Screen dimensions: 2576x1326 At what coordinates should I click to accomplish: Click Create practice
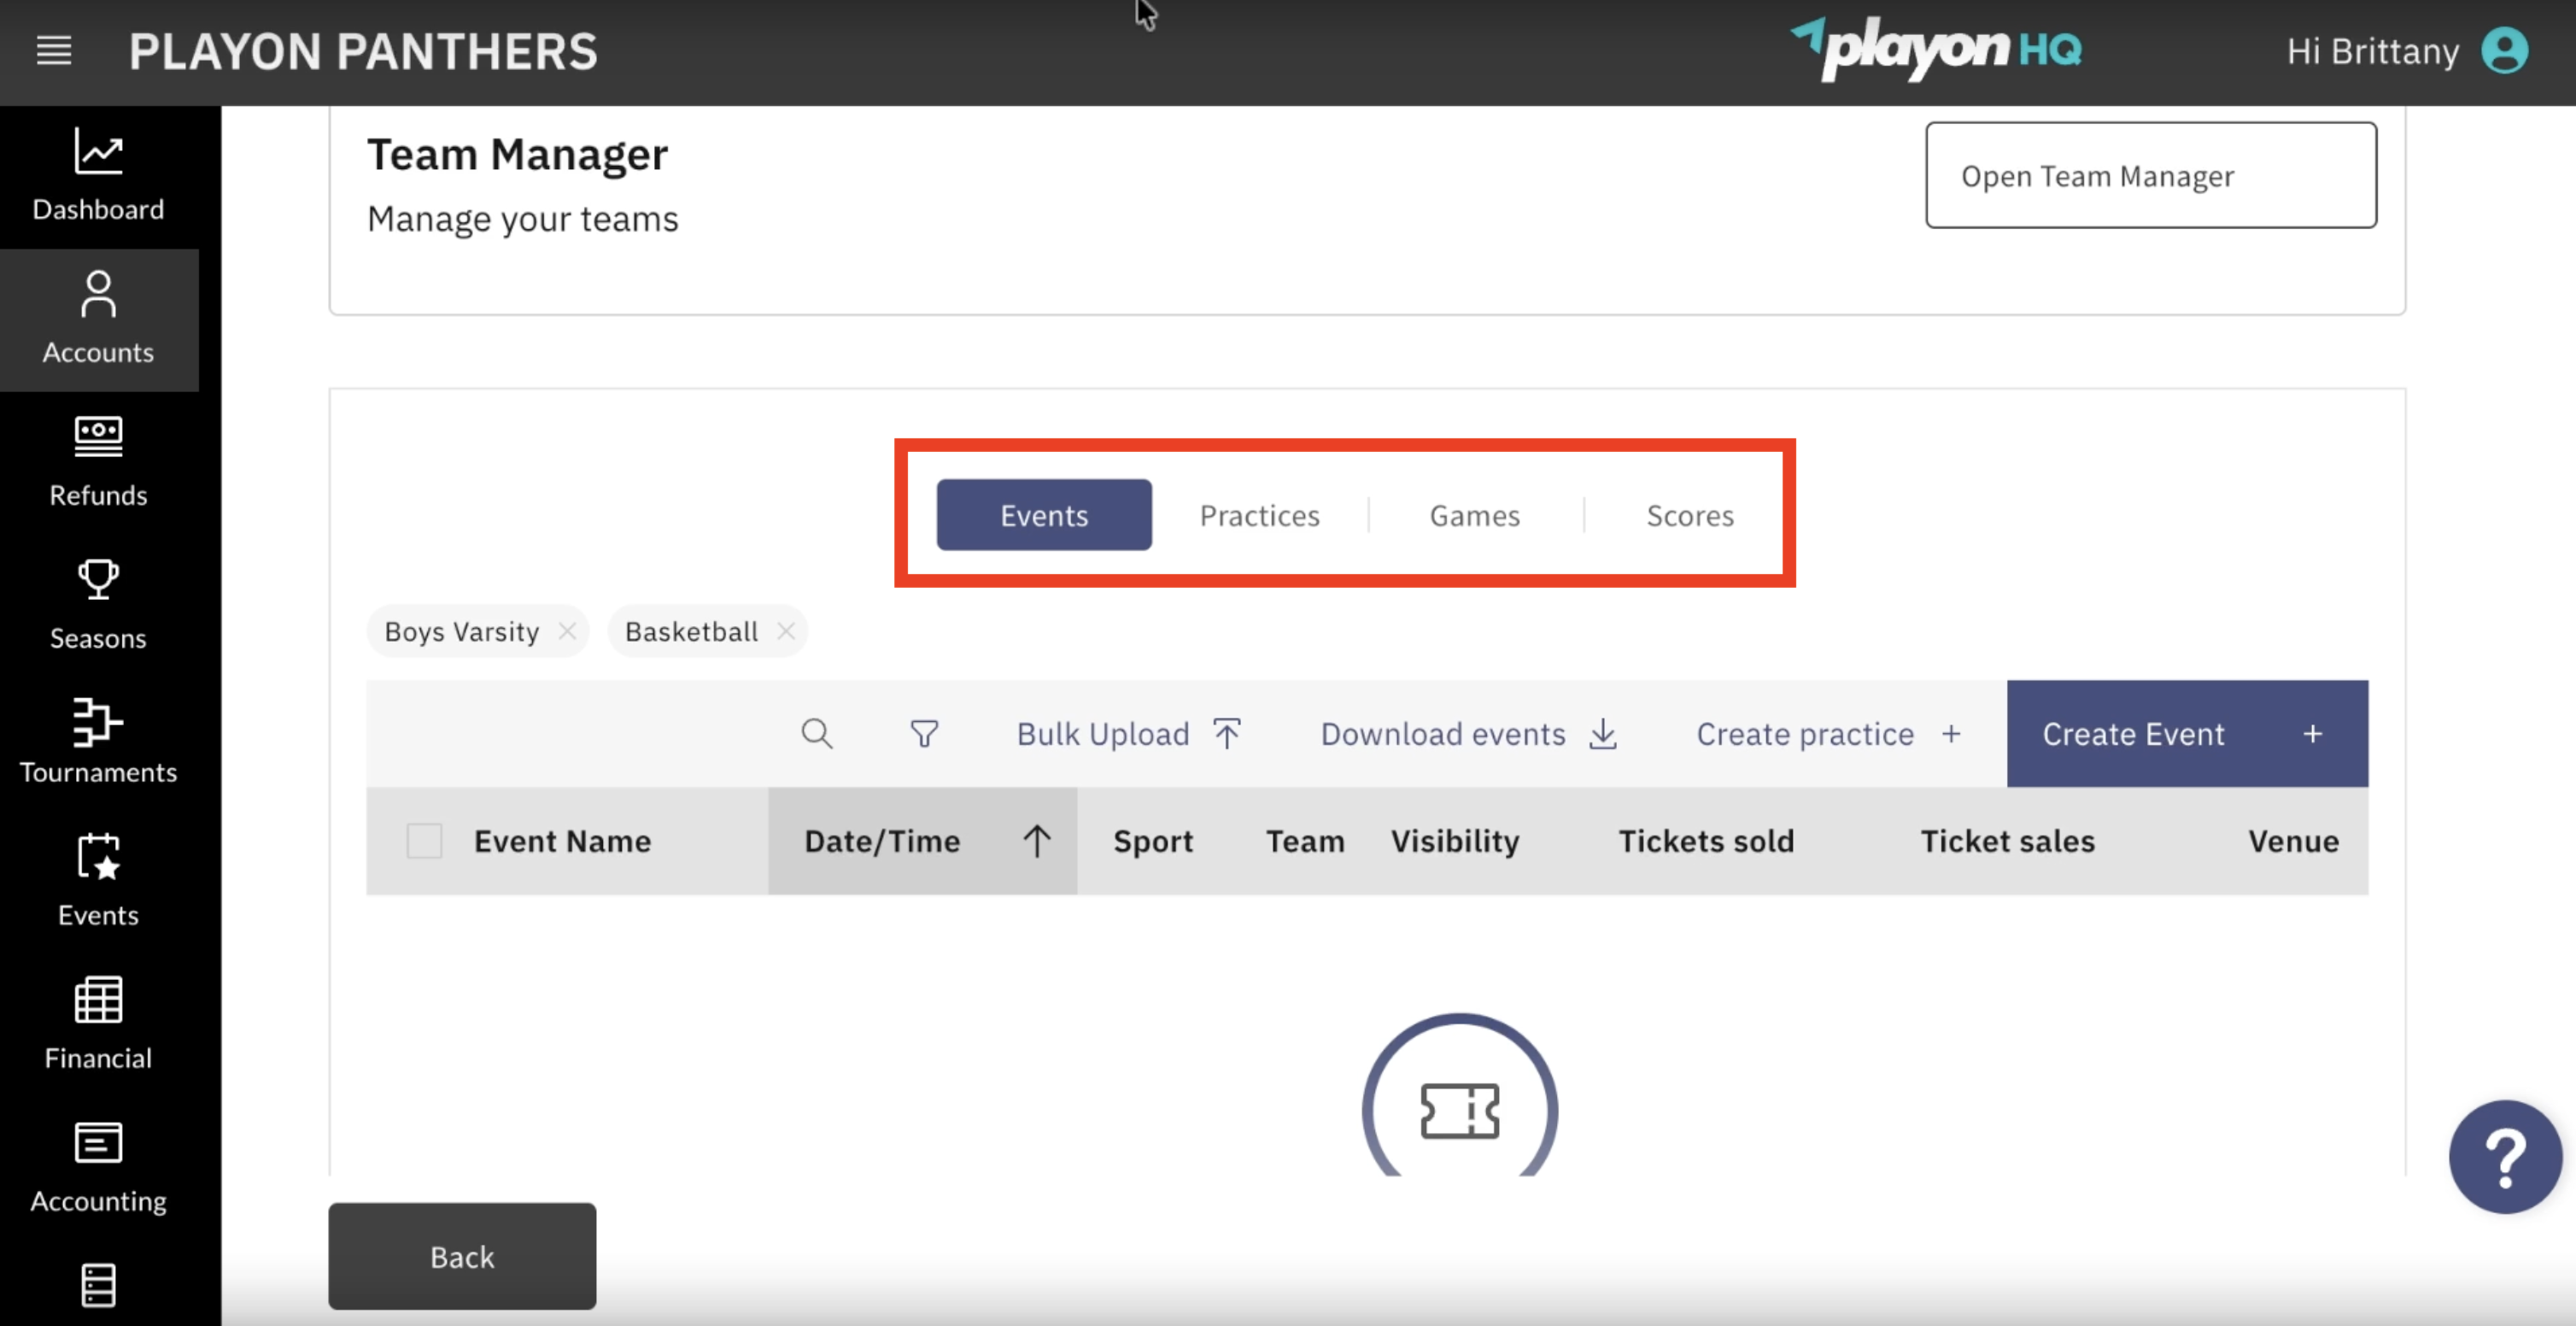[x=1828, y=734]
